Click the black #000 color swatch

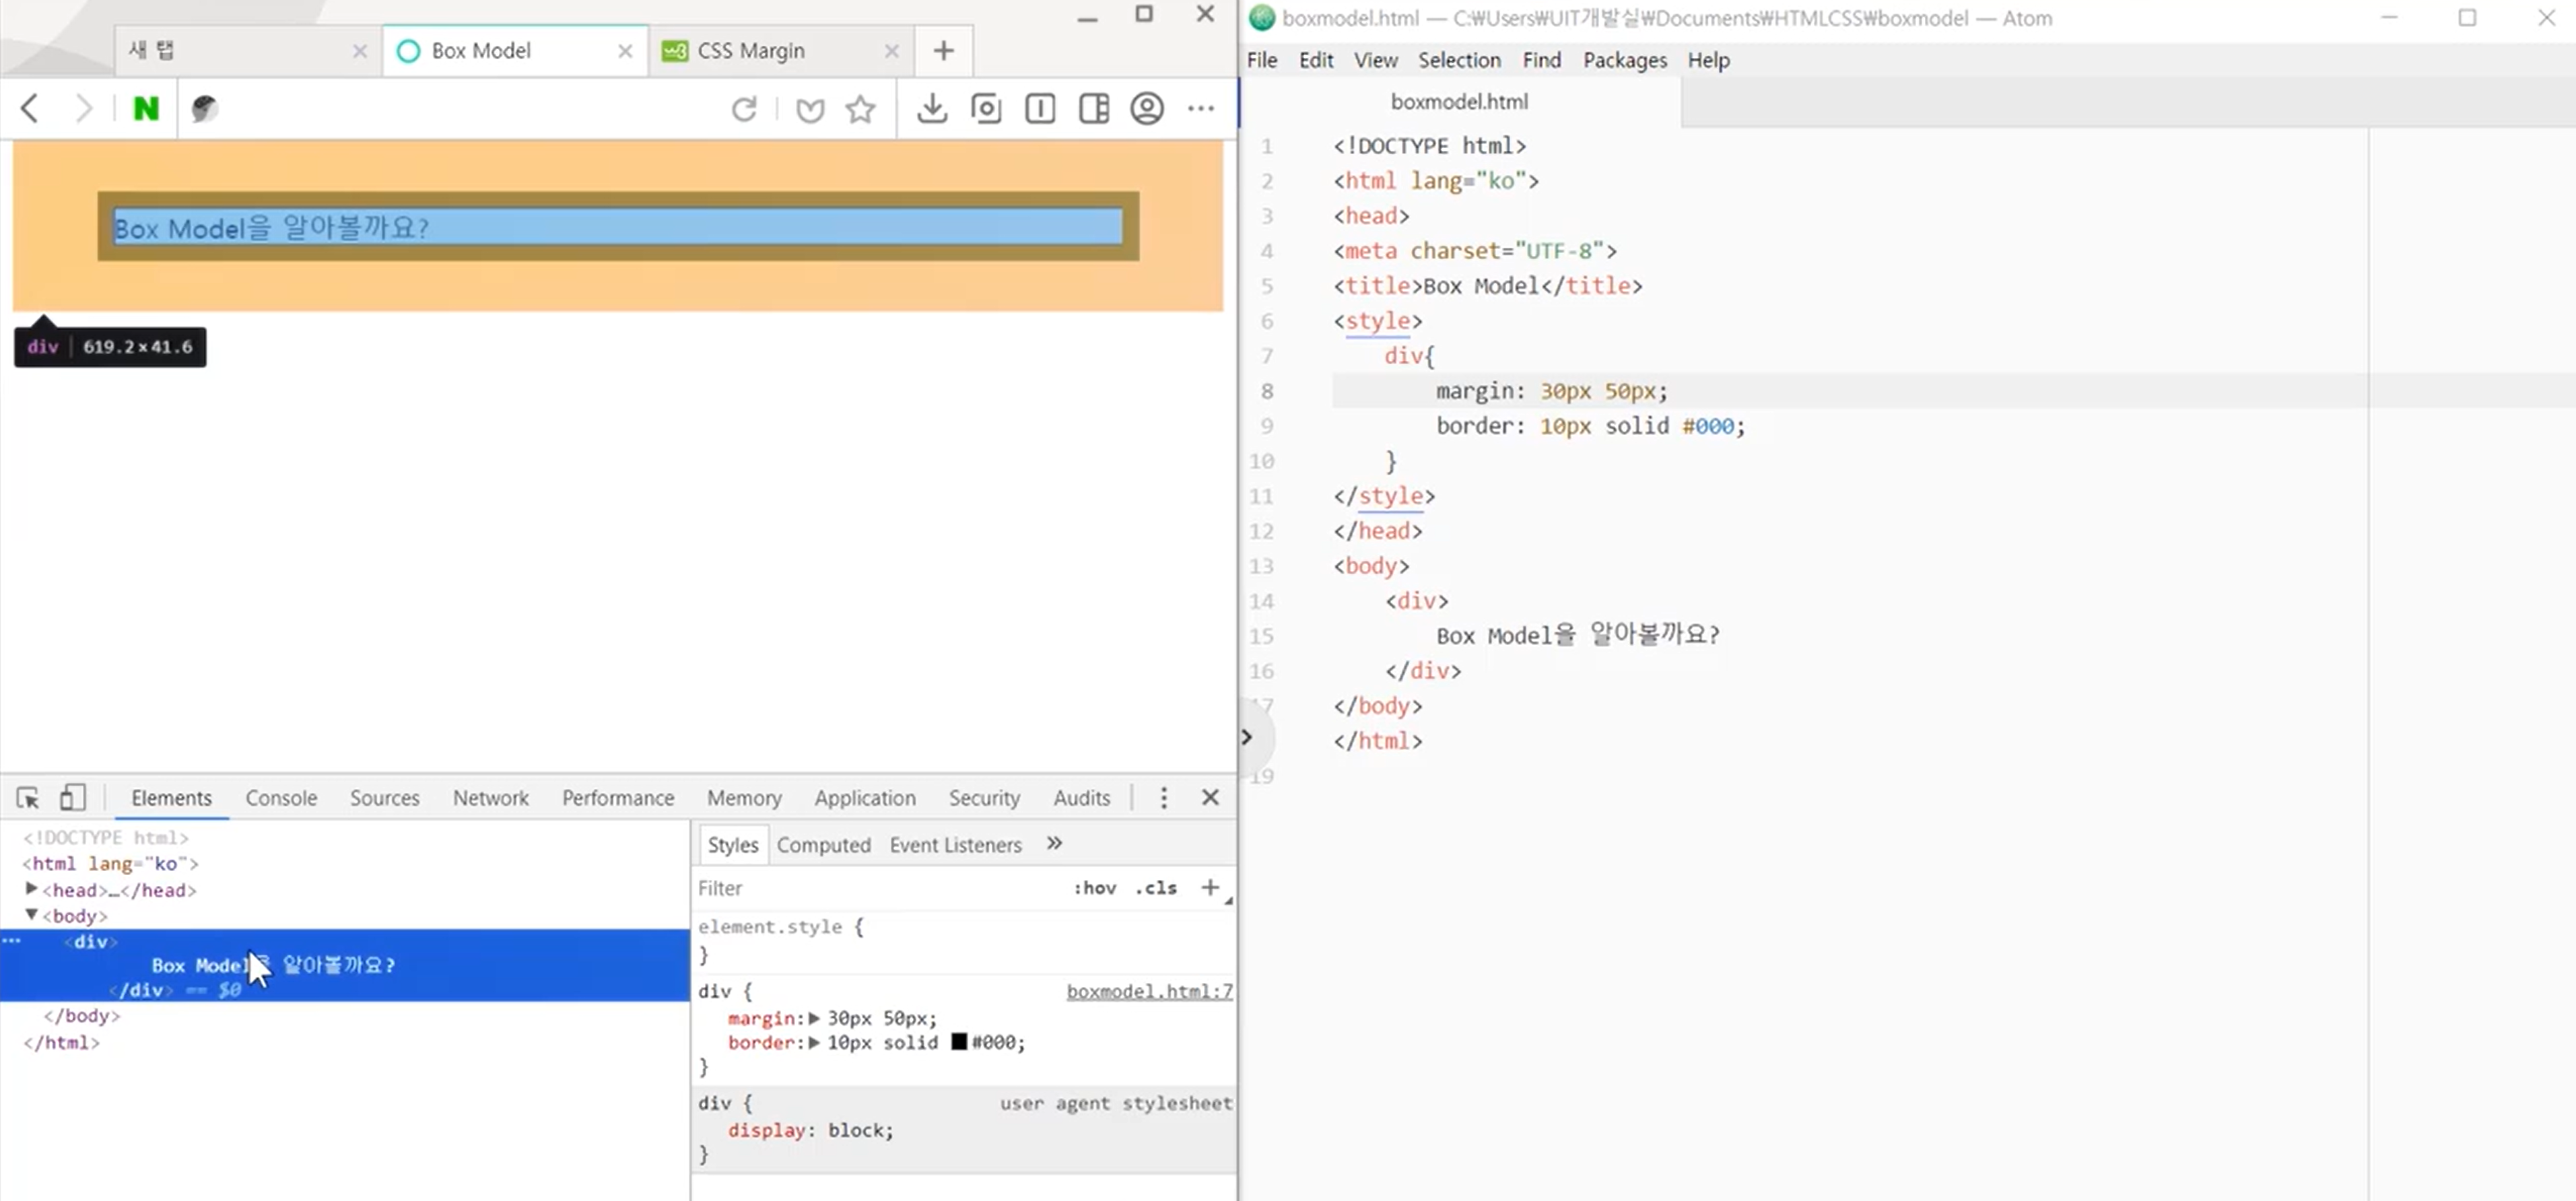(x=959, y=1042)
